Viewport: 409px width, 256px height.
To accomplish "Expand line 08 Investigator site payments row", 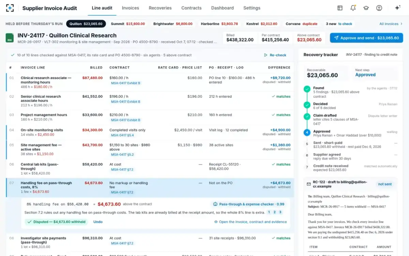I will tap(150, 242).
